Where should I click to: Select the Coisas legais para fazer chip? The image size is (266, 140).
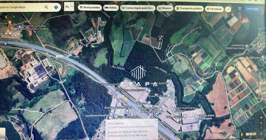(138, 8)
